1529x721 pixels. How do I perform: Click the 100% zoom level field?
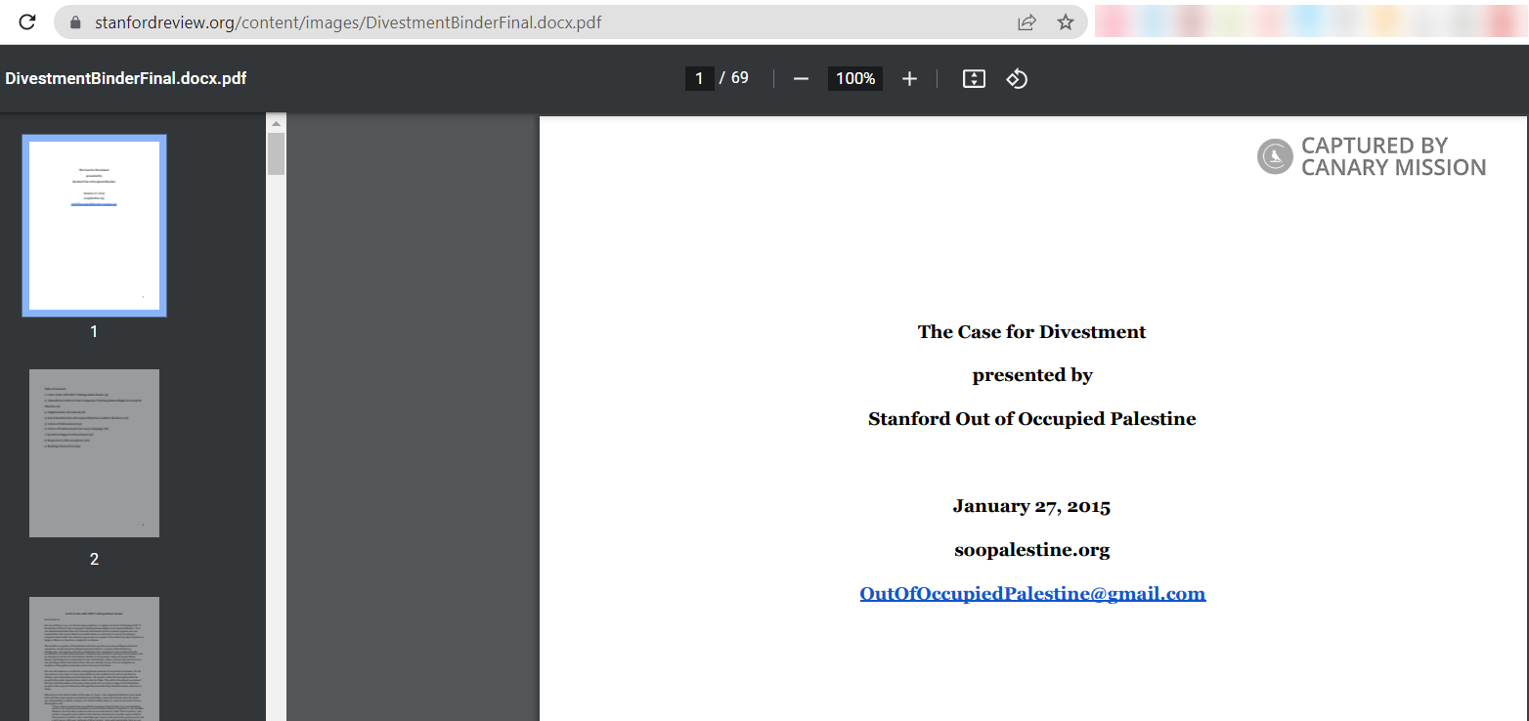pyautogui.click(x=854, y=78)
